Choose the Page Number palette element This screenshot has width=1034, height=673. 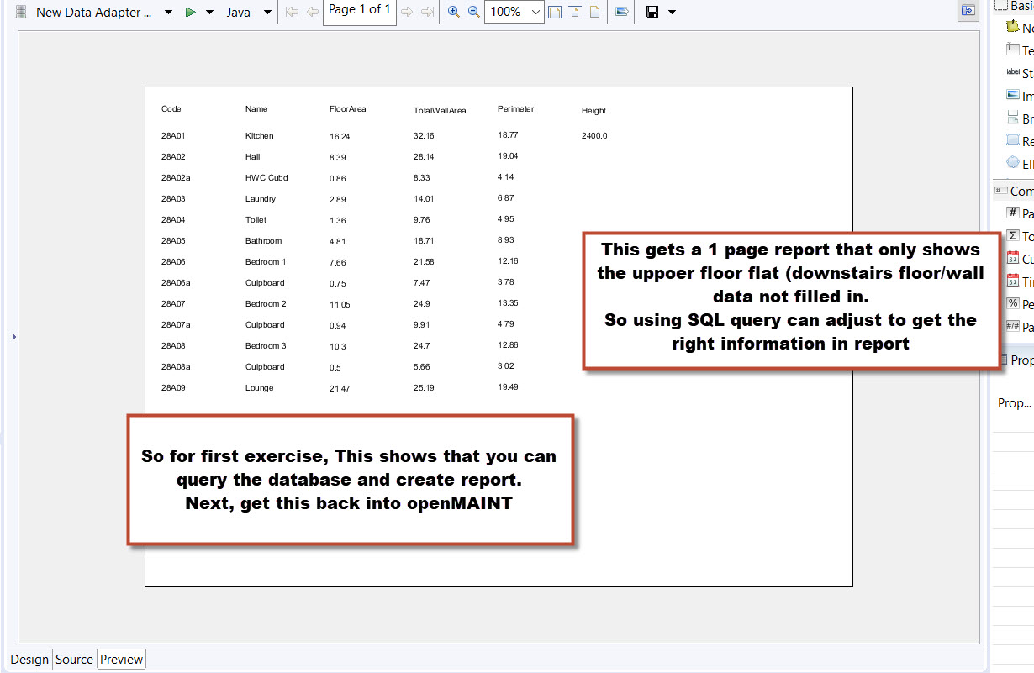1013,213
